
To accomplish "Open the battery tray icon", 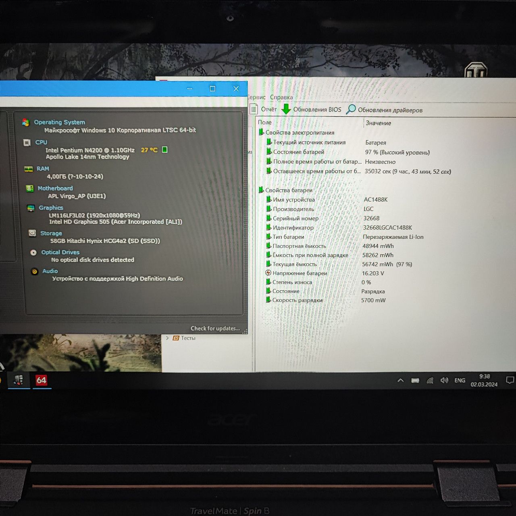I will click(x=415, y=381).
